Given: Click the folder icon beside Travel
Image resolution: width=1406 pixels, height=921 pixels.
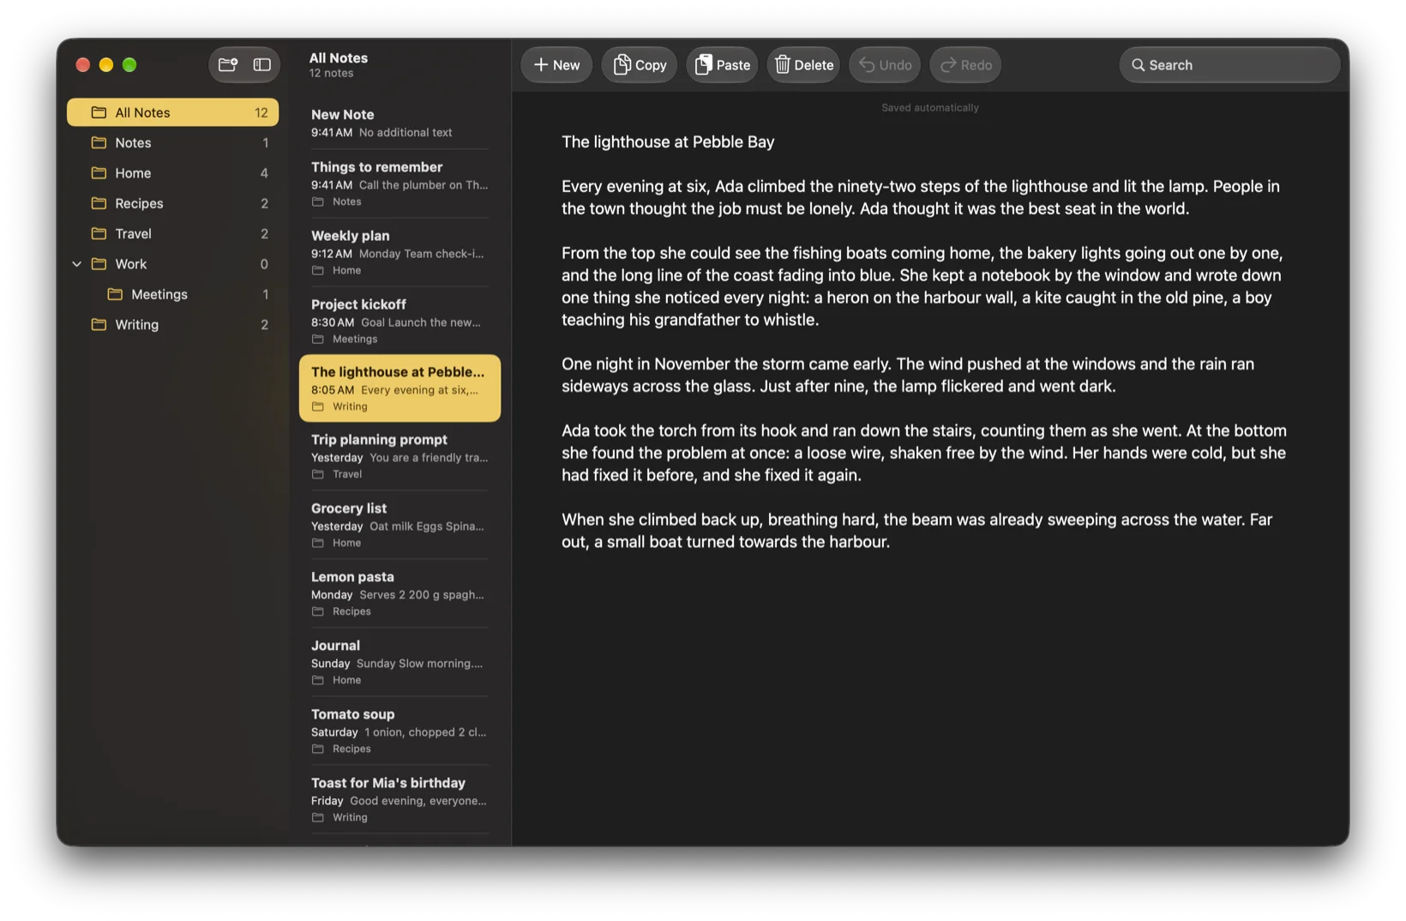Looking at the screenshot, I should click(x=99, y=233).
